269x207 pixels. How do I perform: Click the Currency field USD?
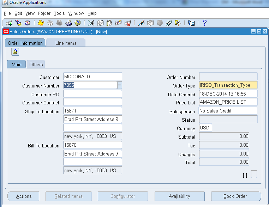click(205, 128)
